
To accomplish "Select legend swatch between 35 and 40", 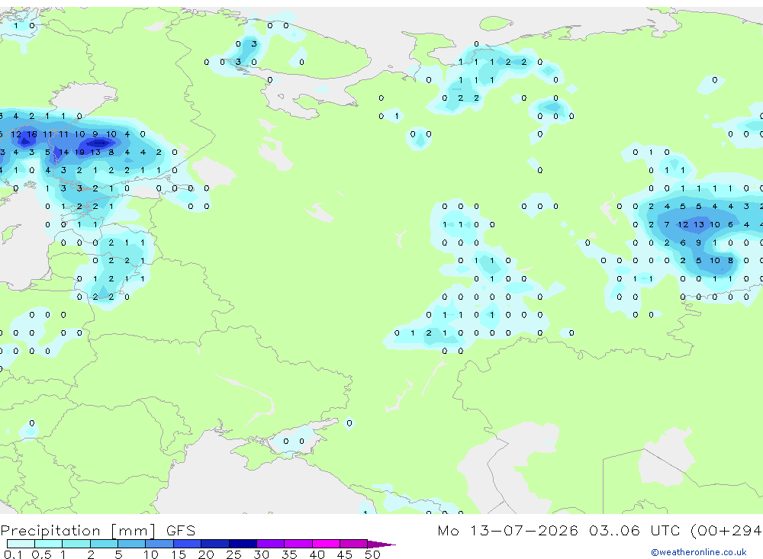I will [298, 544].
